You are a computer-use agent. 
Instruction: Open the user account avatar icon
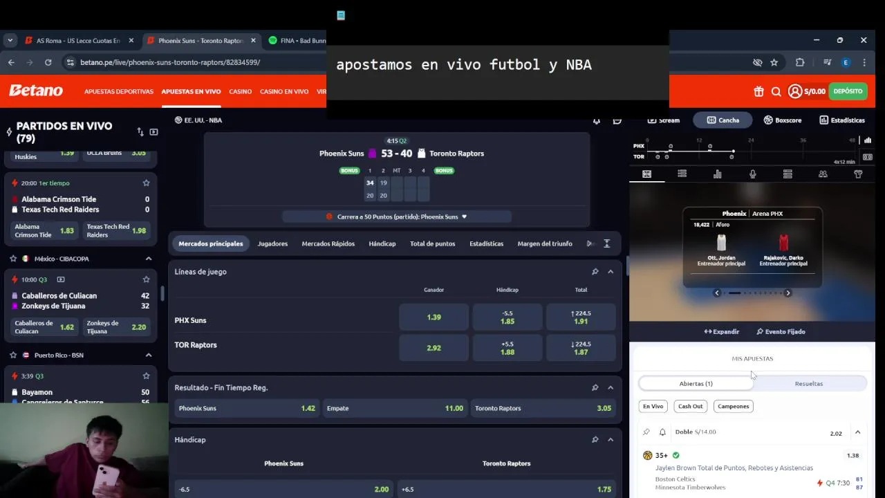point(794,91)
